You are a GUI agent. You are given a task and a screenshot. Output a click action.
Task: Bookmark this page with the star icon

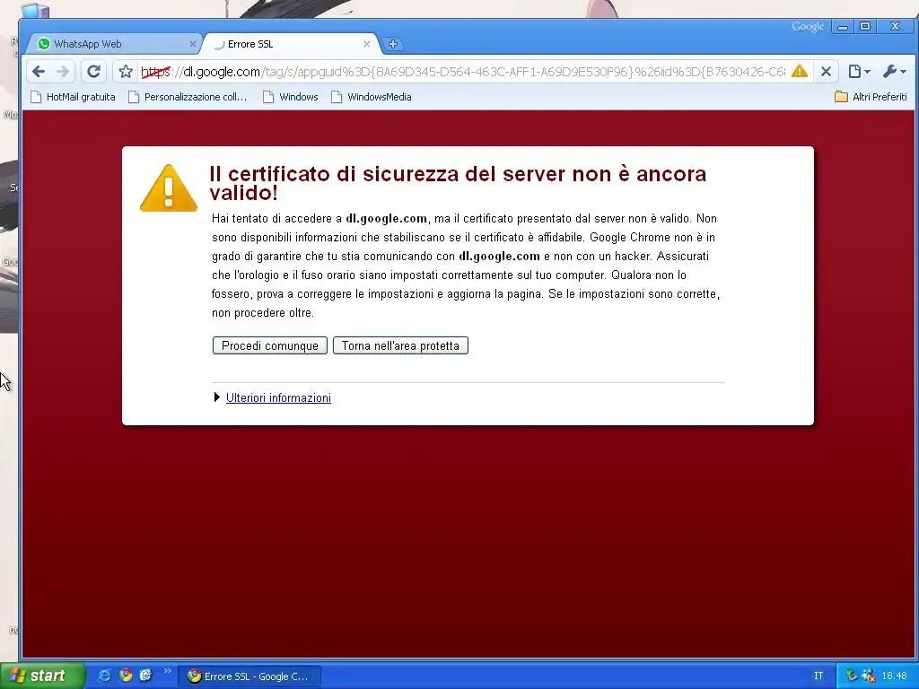(x=126, y=72)
